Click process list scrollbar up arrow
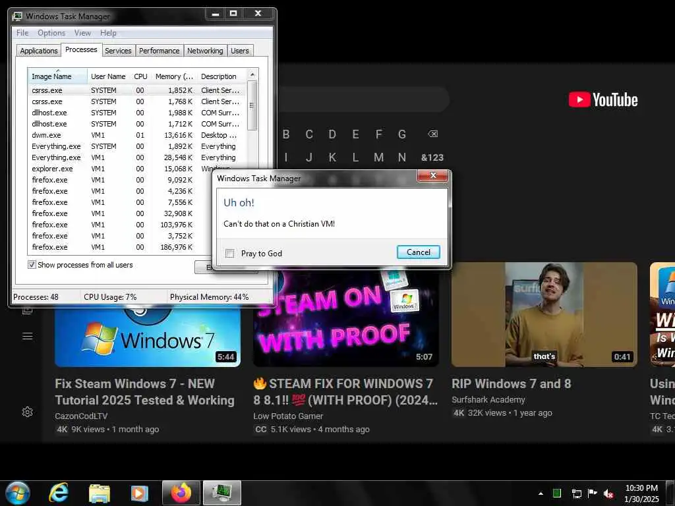This screenshot has height=506, width=675. [x=252, y=74]
